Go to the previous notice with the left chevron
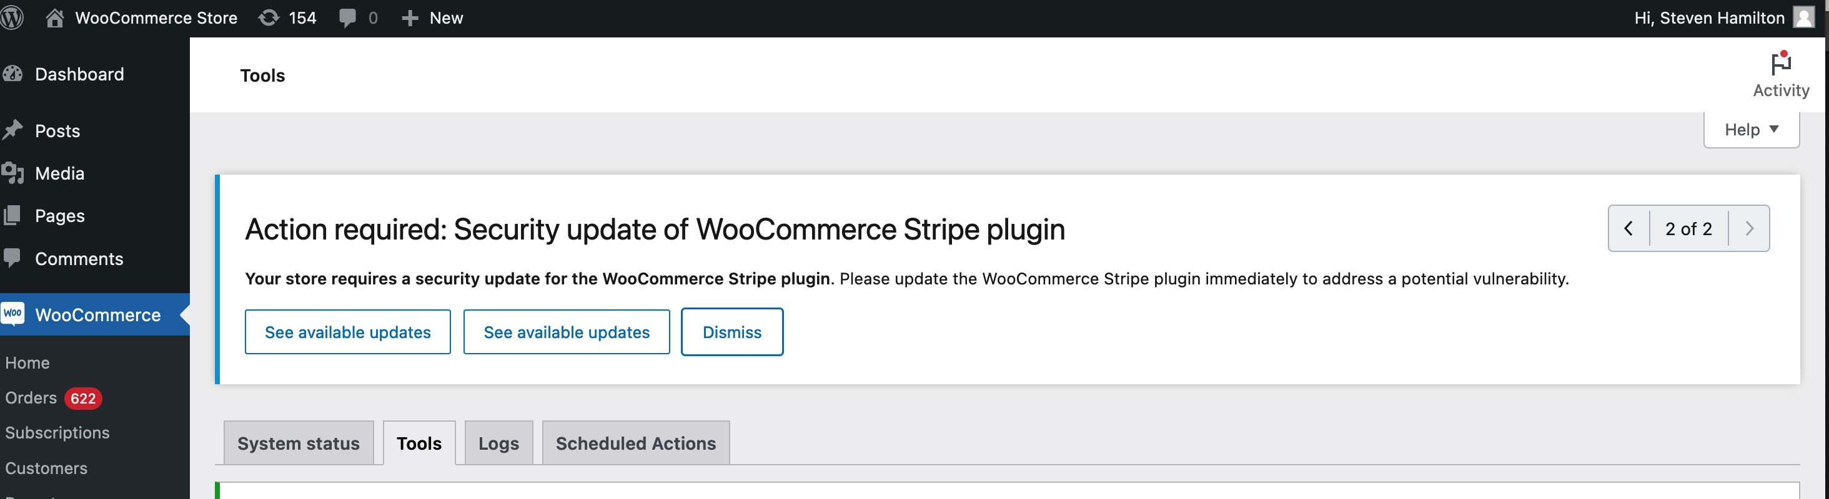 [x=1628, y=228]
